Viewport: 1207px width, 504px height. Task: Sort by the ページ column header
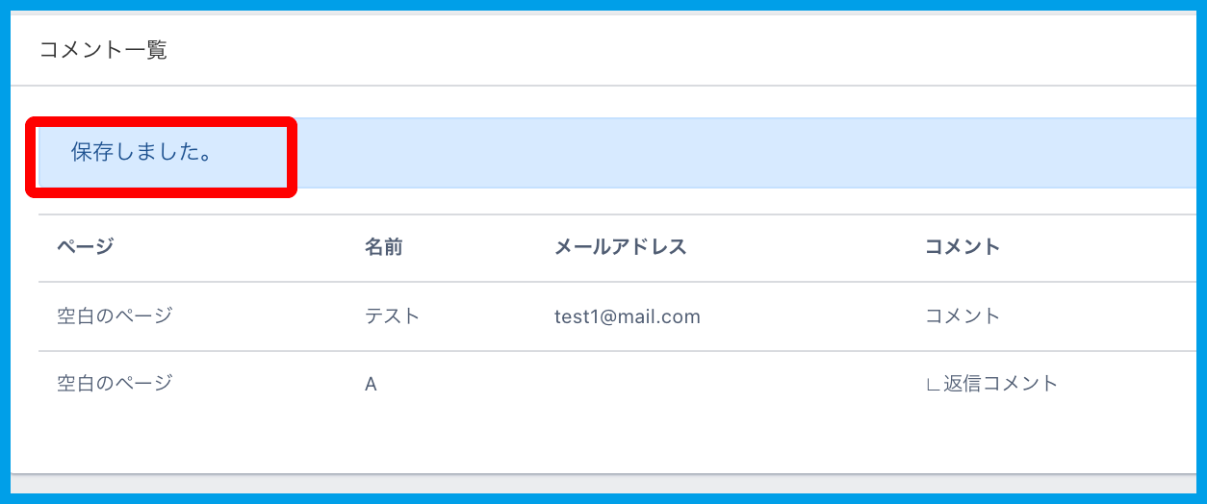[85, 247]
